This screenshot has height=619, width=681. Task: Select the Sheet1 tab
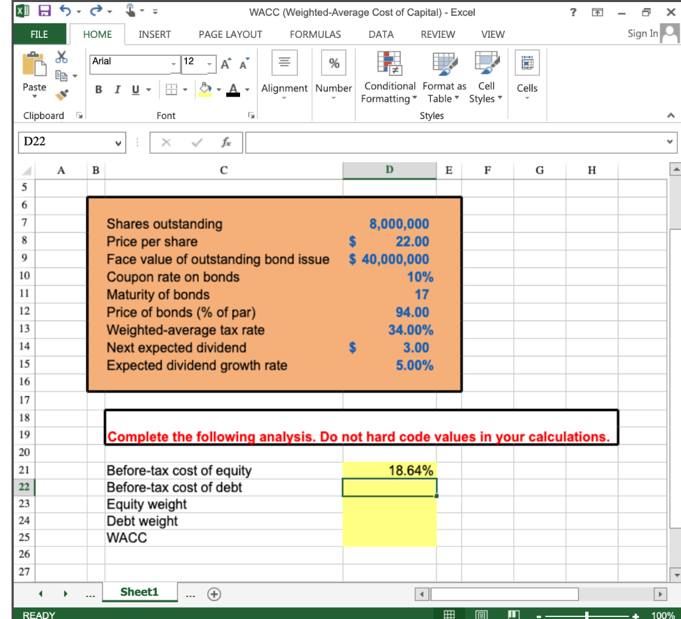tap(140, 592)
